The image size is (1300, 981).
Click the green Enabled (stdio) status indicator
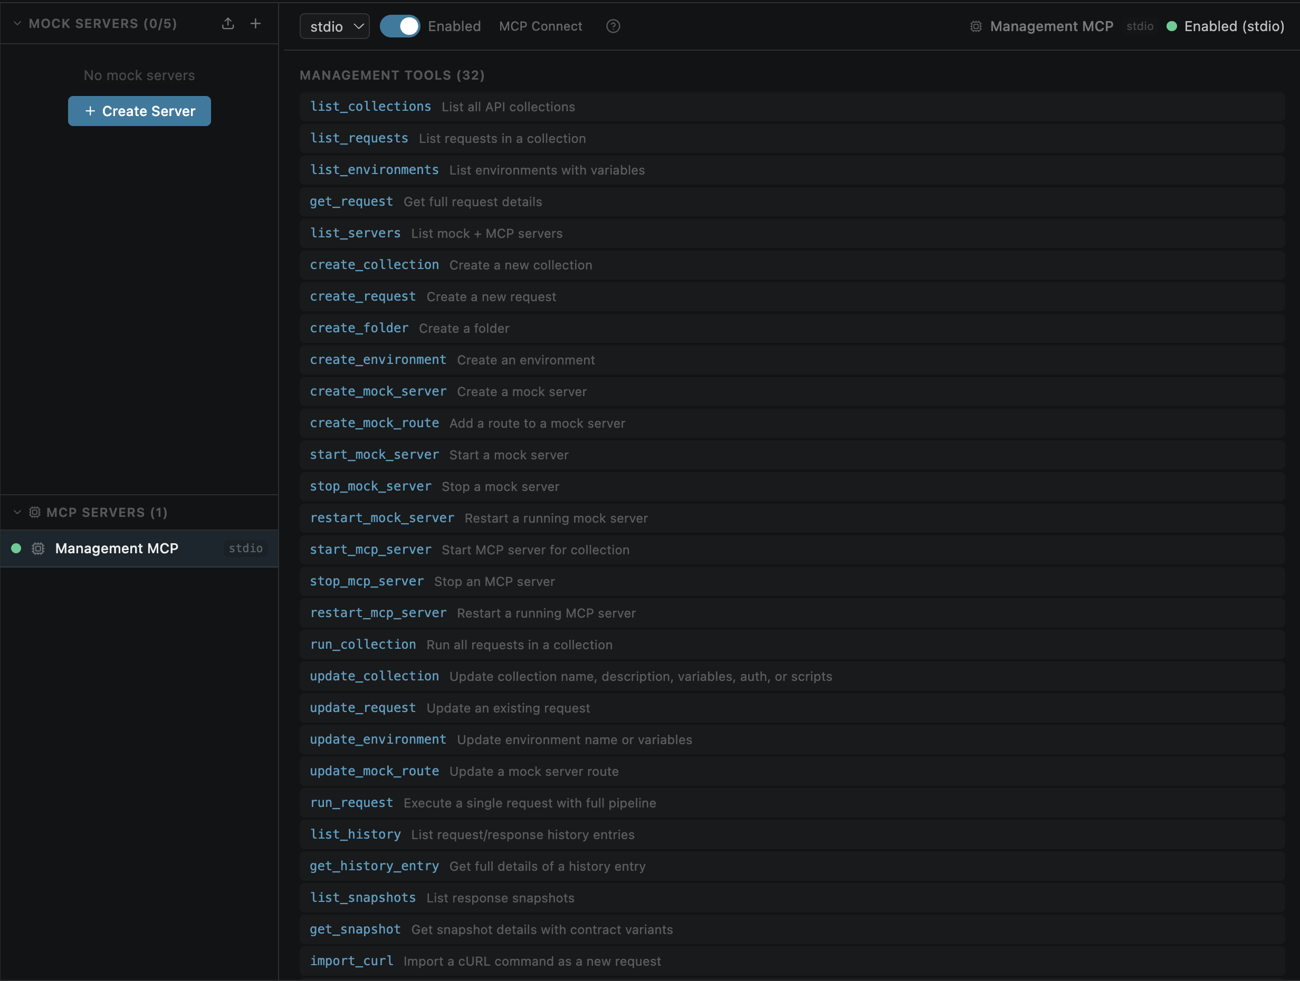coord(1171,26)
